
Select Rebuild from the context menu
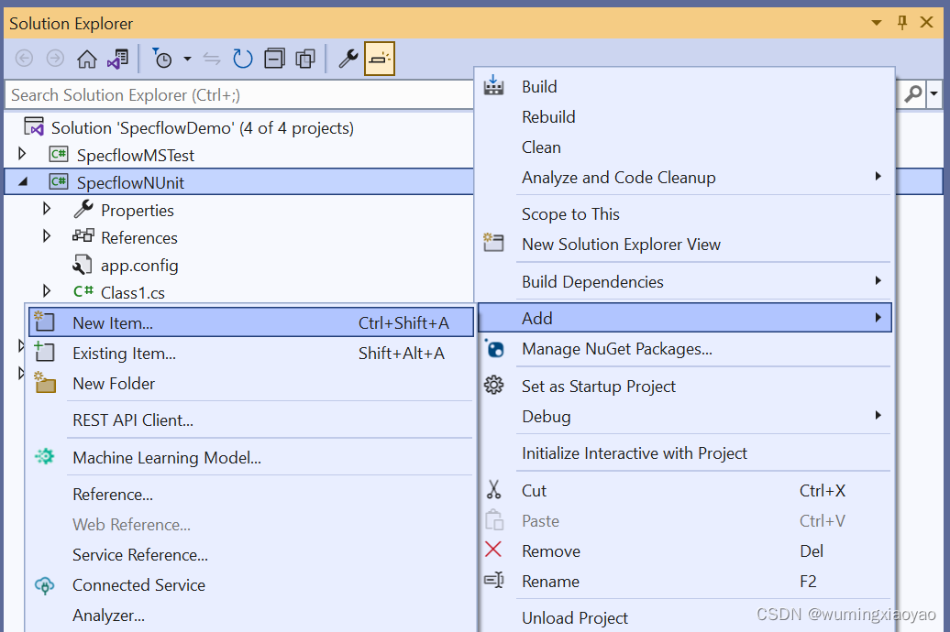point(548,116)
